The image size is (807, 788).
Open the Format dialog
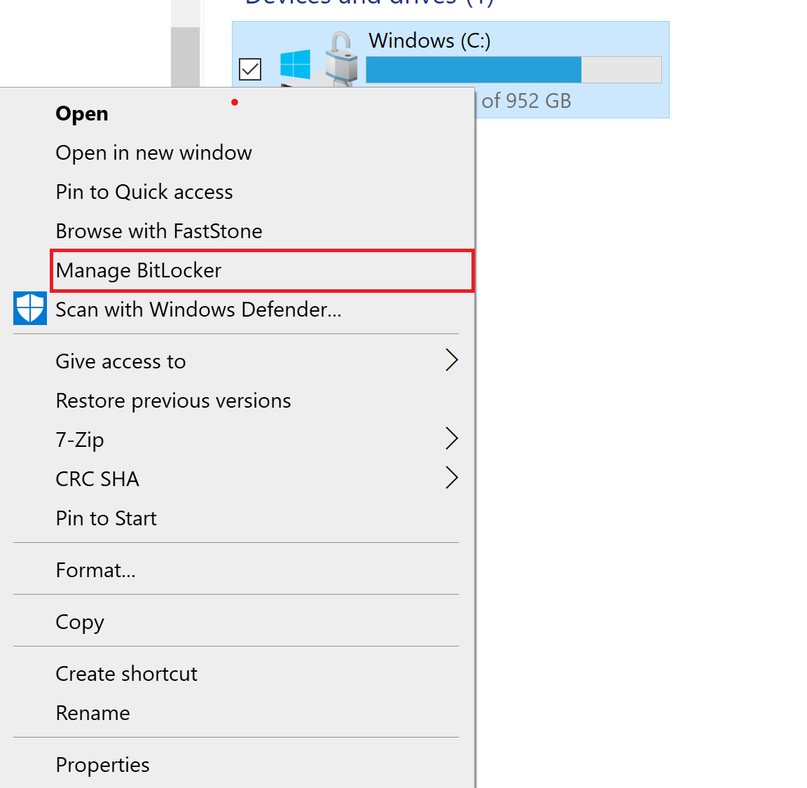95,570
